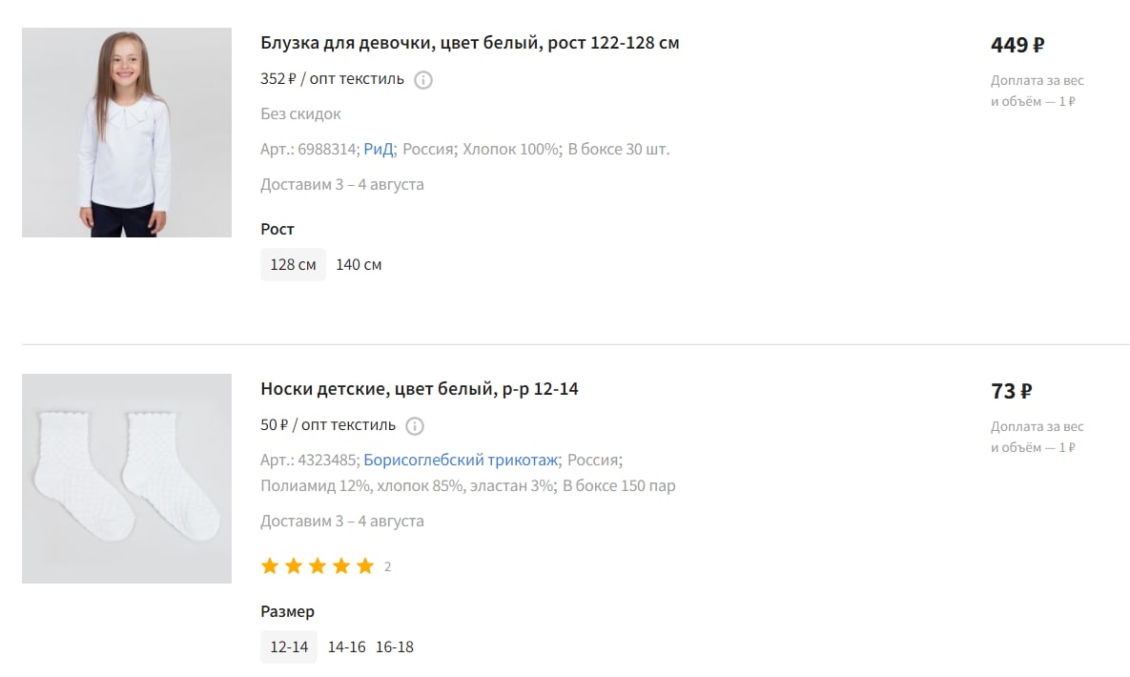Click the star rating of the socks
The height and width of the screenshot is (677, 1130).
click(318, 566)
